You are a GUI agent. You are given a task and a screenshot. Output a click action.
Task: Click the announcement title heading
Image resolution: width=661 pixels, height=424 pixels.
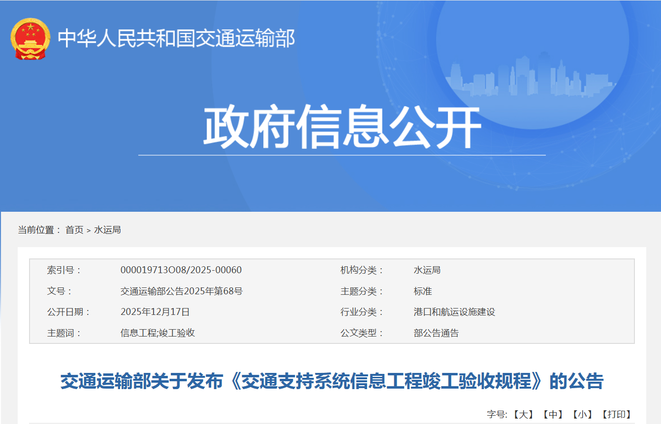pyautogui.click(x=331, y=381)
